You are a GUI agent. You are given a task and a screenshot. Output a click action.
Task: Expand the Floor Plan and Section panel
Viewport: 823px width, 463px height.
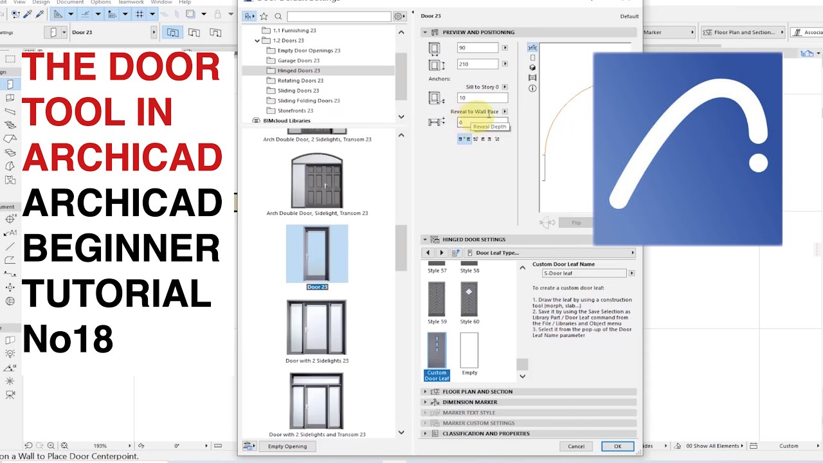[x=425, y=392]
